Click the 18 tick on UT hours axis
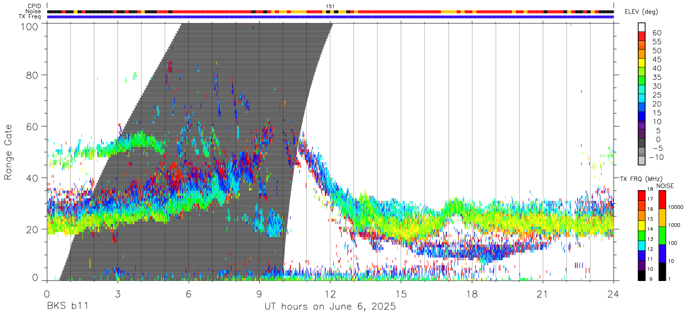690x318 pixels. pyautogui.click(x=472, y=293)
